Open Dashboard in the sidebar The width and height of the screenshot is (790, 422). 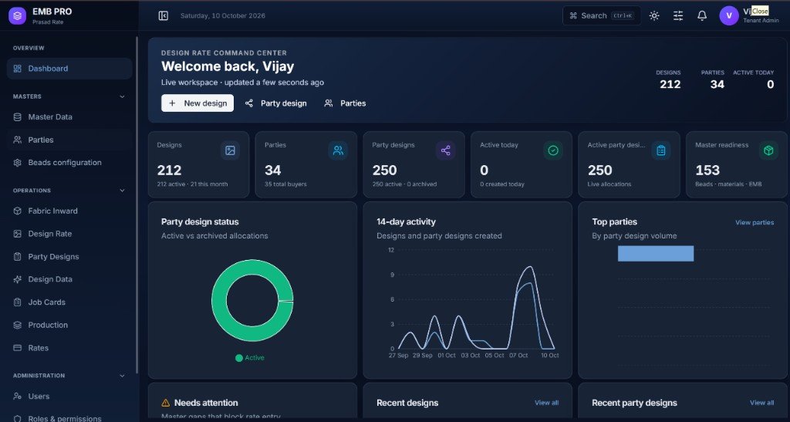point(69,69)
